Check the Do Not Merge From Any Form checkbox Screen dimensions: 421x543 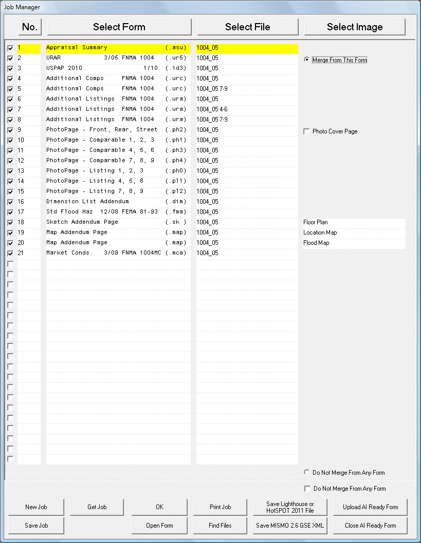tap(307, 489)
